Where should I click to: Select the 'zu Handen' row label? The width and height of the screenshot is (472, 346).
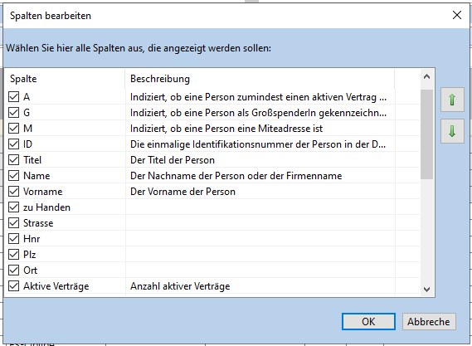point(46,207)
